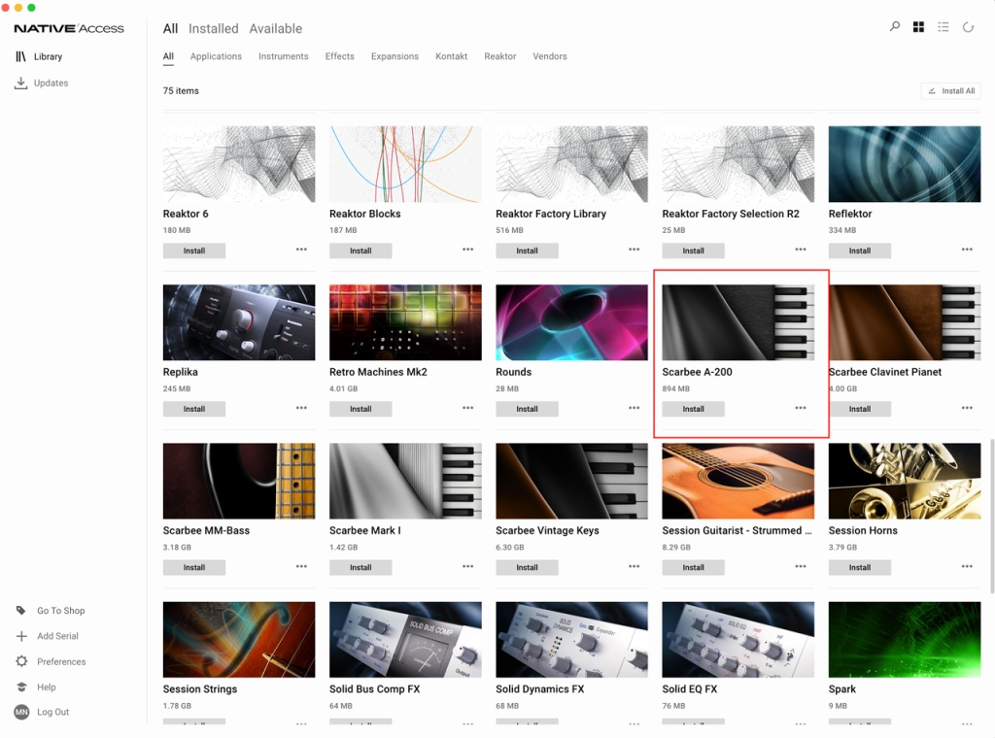The image size is (995, 738).
Task: Open Updates download icon in sidebar
Action: coord(21,84)
